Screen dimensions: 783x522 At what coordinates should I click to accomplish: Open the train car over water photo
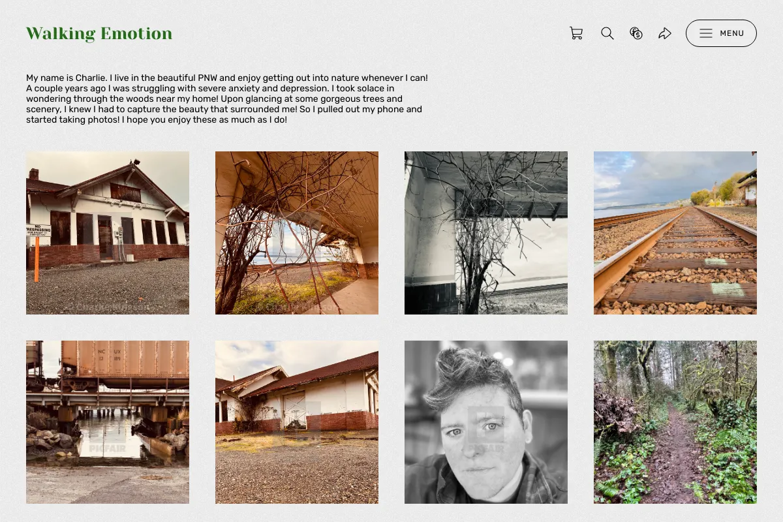(x=108, y=422)
